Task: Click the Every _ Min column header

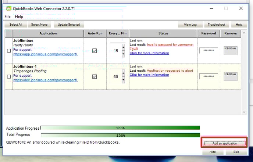Action: point(118,33)
